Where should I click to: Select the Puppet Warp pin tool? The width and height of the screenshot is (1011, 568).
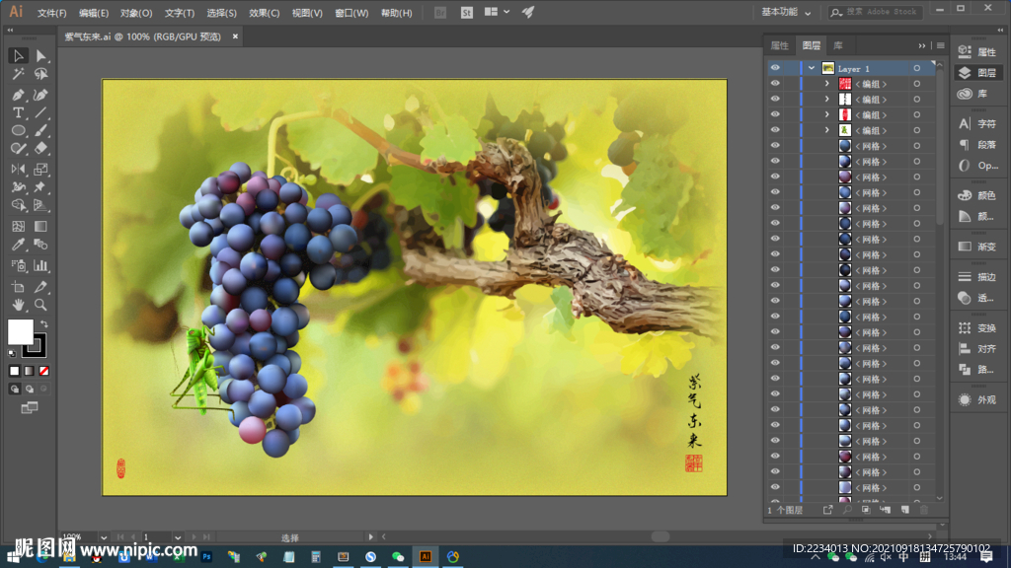[x=40, y=187]
